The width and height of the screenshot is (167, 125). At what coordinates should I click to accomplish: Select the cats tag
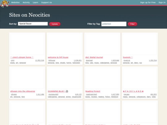92,63
